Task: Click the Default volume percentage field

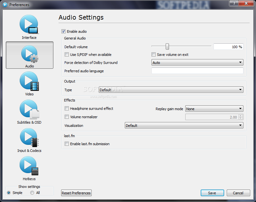Action: point(228,47)
